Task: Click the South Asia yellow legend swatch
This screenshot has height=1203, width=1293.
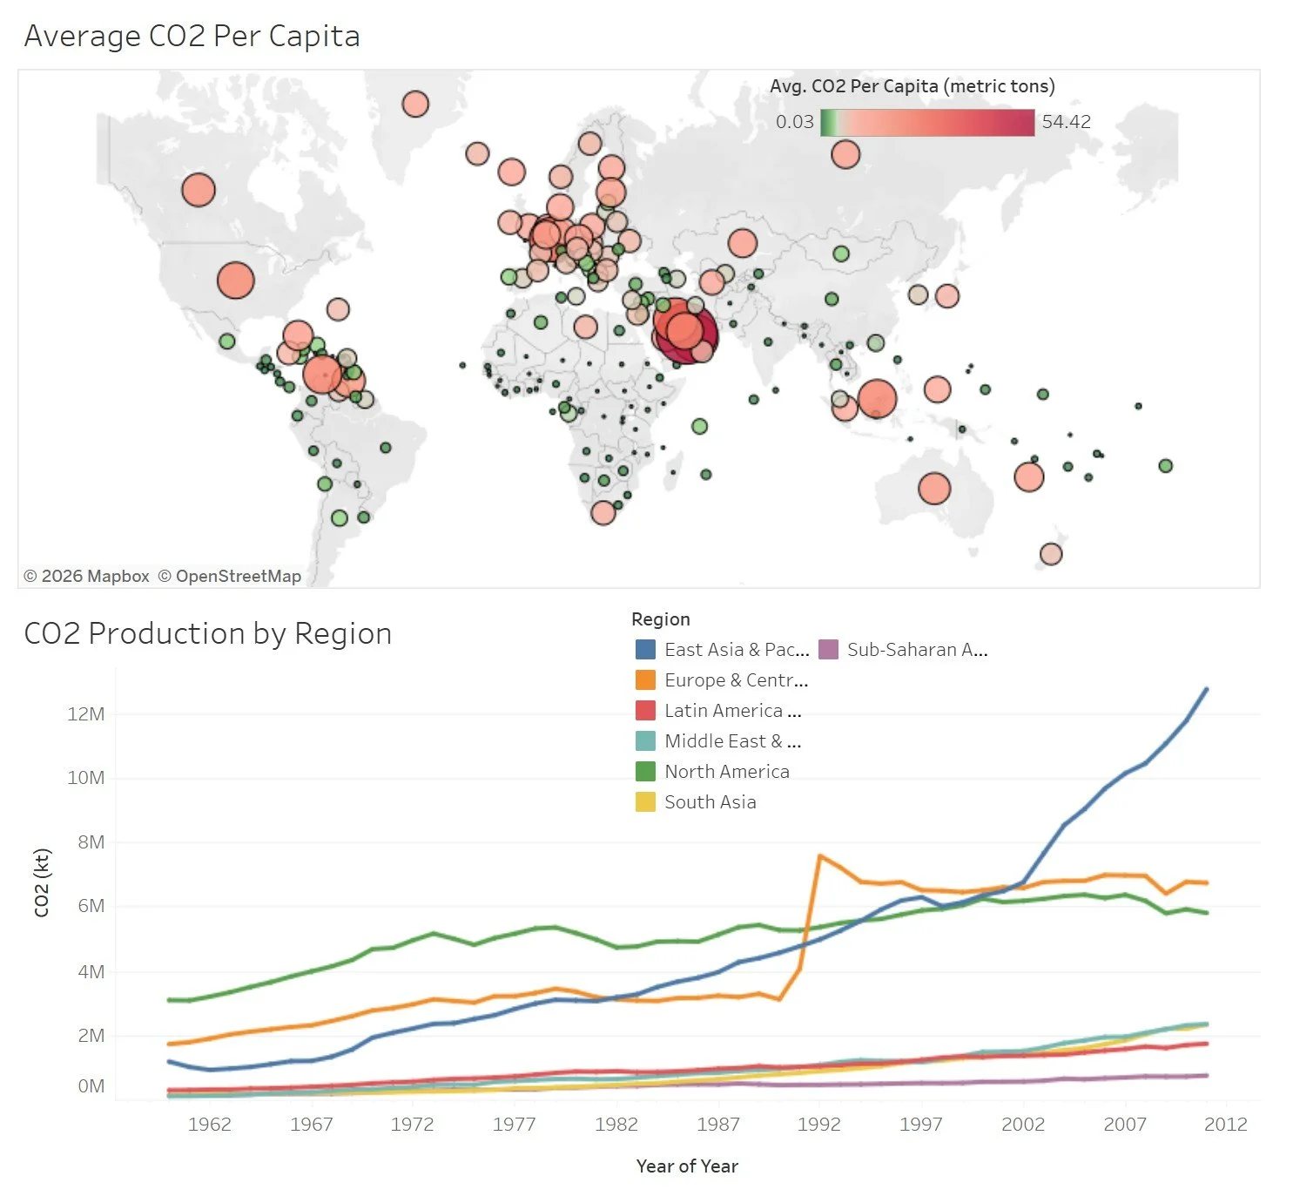Action: click(x=645, y=801)
